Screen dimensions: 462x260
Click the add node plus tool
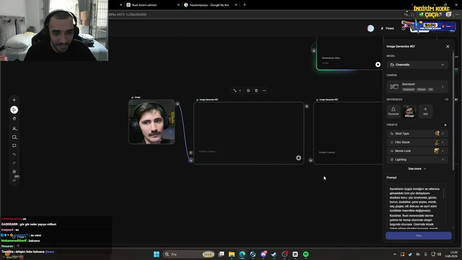(14, 100)
